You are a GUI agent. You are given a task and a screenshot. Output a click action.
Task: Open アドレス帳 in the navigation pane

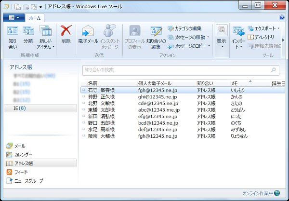click(x=40, y=163)
